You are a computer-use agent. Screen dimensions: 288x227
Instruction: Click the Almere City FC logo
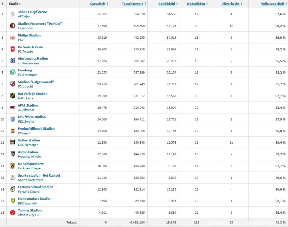point(12,212)
